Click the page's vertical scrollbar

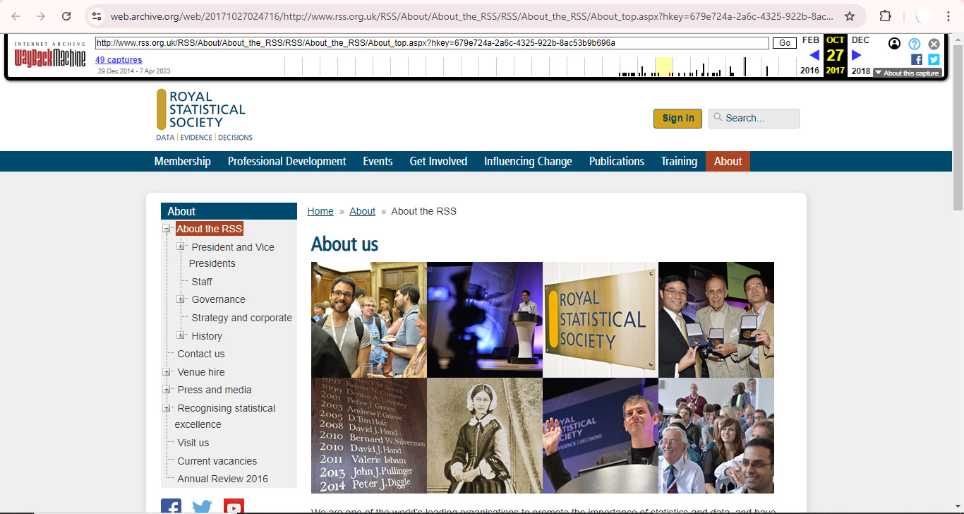tap(958, 127)
